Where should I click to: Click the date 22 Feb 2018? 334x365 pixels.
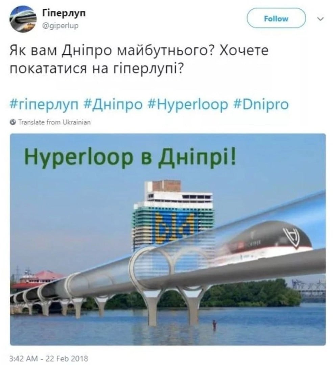67,358
